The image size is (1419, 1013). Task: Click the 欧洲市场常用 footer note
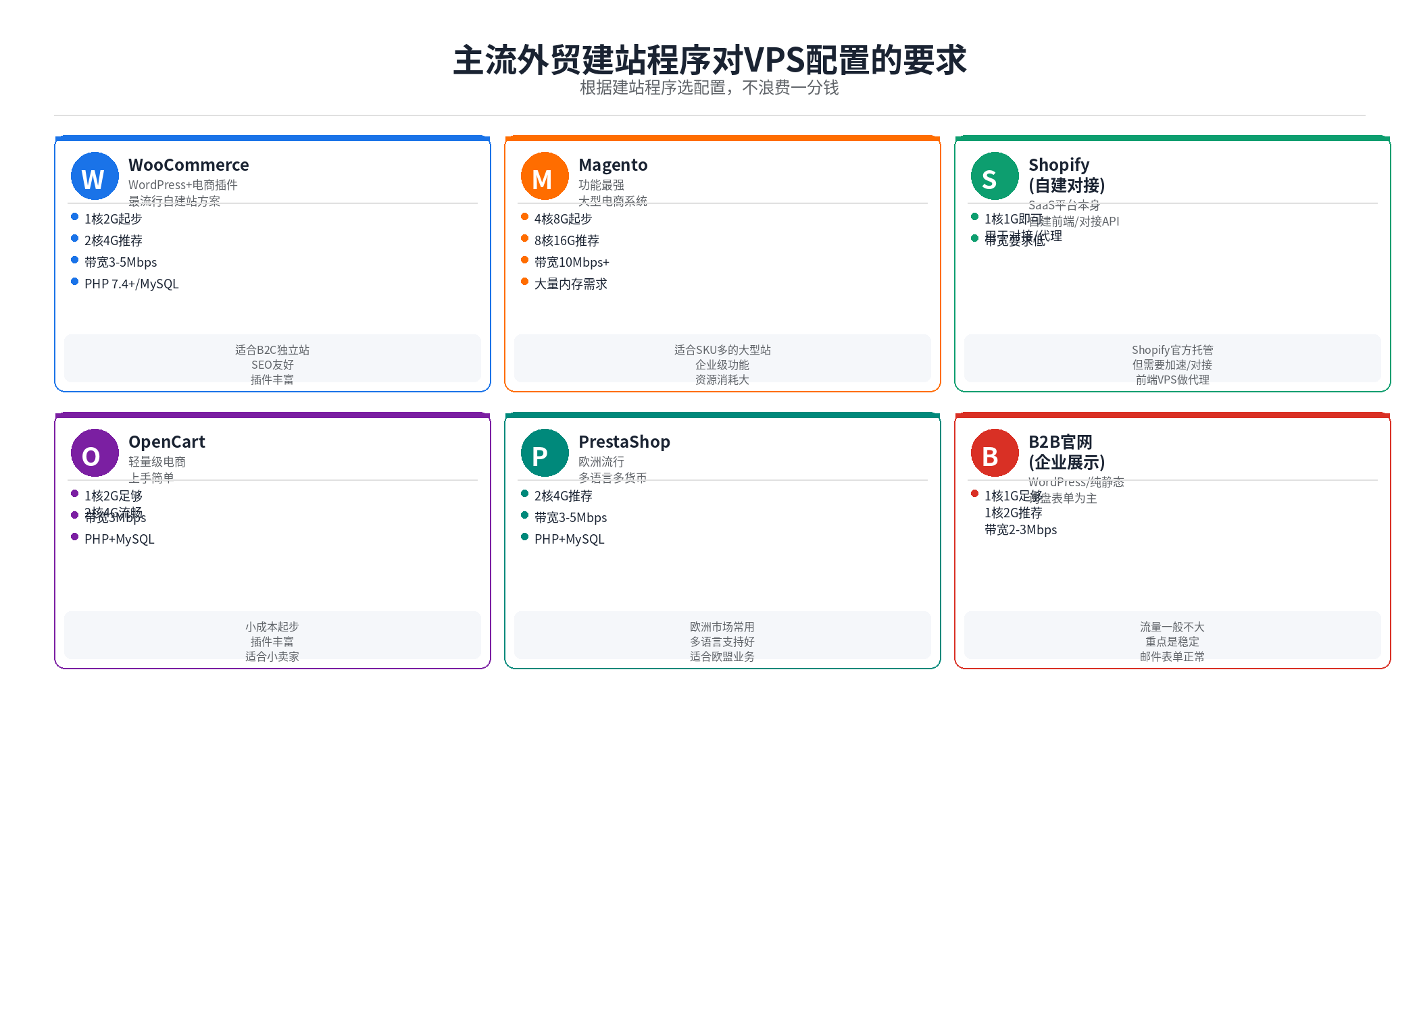[722, 627]
